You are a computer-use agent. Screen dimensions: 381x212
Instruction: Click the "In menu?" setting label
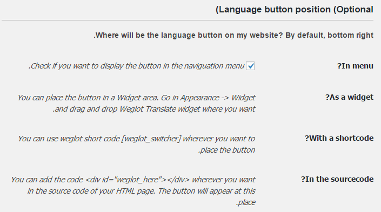(355, 66)
